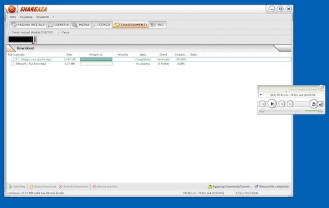Adjust the mini player volume slider
This screenshot has height=208, width=329.
click(x=314, y=110)
